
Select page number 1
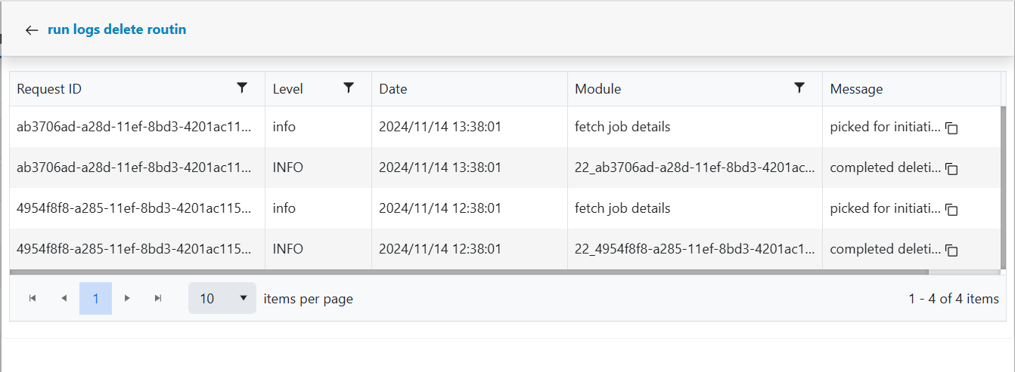pos(95,299)
